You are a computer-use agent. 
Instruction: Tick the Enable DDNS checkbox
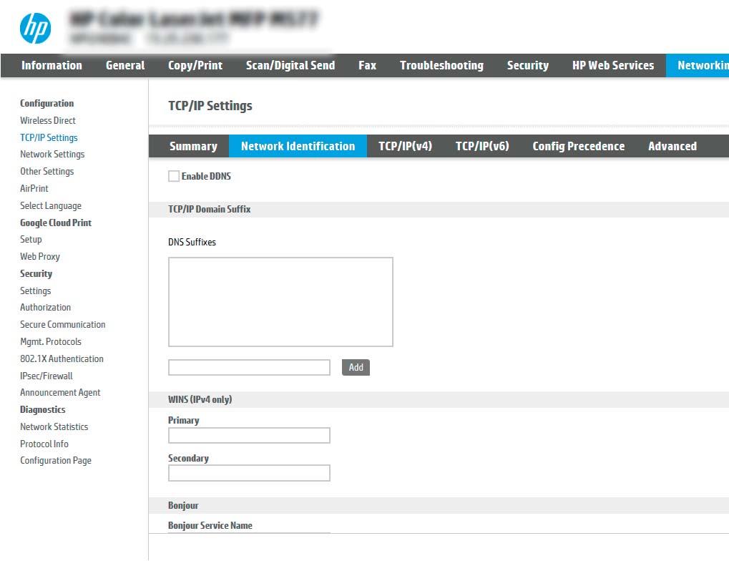coord(174,176)
